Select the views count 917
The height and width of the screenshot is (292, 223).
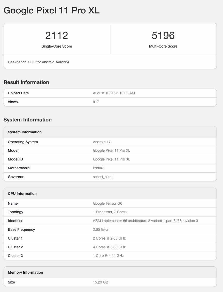point(96,102)
